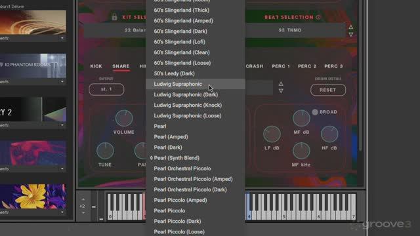Image resolution: width=420 pixels, height=236 pixels.
Task: Open the st. 1 output selector
Action: (x=106, y=89)
